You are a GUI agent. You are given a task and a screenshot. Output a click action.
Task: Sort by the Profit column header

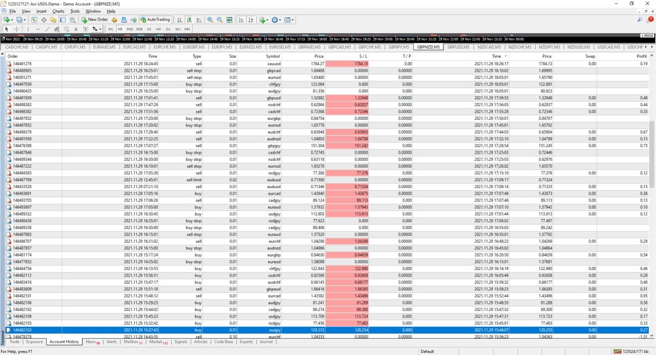pyautogui.click(x=641, y=56)
